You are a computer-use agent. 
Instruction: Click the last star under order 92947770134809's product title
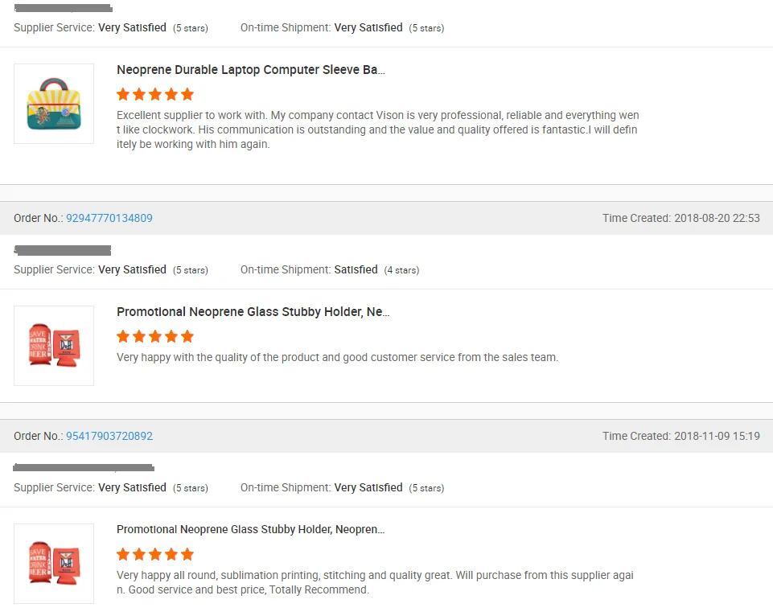pyautogui.click(x=187, y=336)
